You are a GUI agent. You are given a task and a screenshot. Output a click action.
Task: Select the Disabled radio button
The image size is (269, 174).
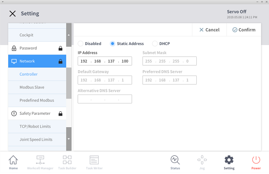pyautogui.click(x=80, y=43)
